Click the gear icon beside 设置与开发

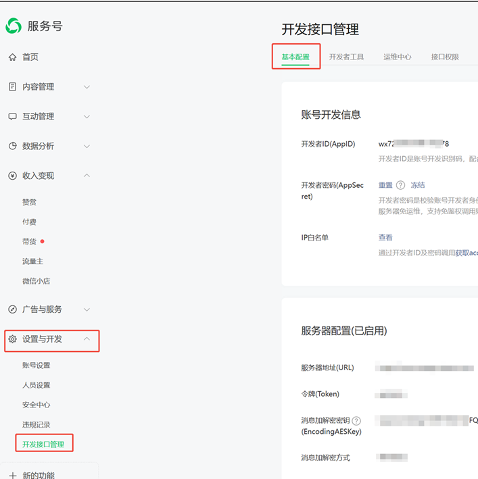(x=13, y=338)
